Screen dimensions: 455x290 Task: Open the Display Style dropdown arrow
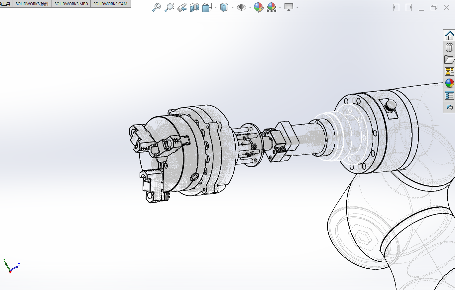[233, 7]
